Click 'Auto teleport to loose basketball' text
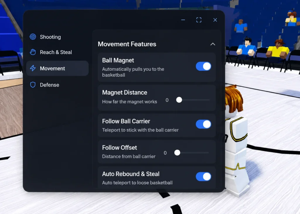Image resolution: width=300 pixels, height=214 pixels. click(137, 183)
